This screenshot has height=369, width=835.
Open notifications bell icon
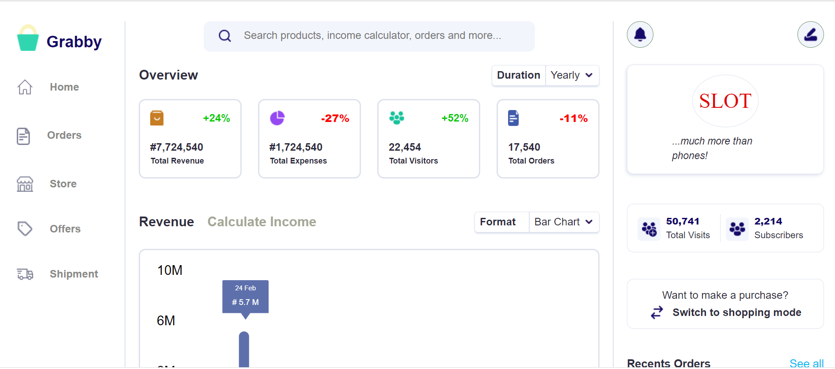pos(640,34)
